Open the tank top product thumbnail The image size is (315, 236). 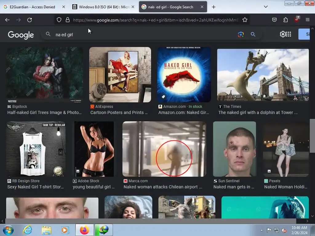[36, 149]
